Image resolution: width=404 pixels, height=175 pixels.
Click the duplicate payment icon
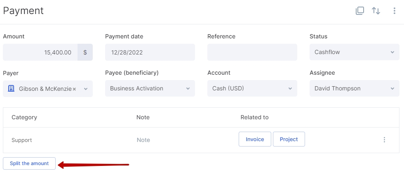359,11
